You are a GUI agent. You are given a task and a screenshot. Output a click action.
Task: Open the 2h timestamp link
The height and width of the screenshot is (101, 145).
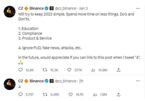coord(81,81)
